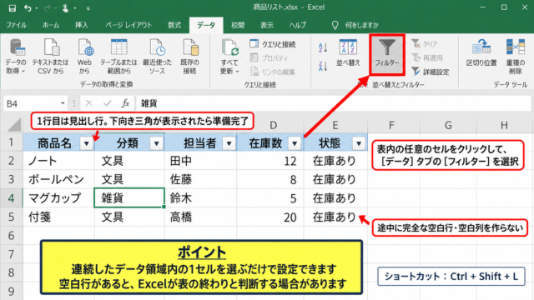The width and height of the screenshot is (534, 300).
Task: Click cell containing 付箋
Action: click(x=58, y=217)
